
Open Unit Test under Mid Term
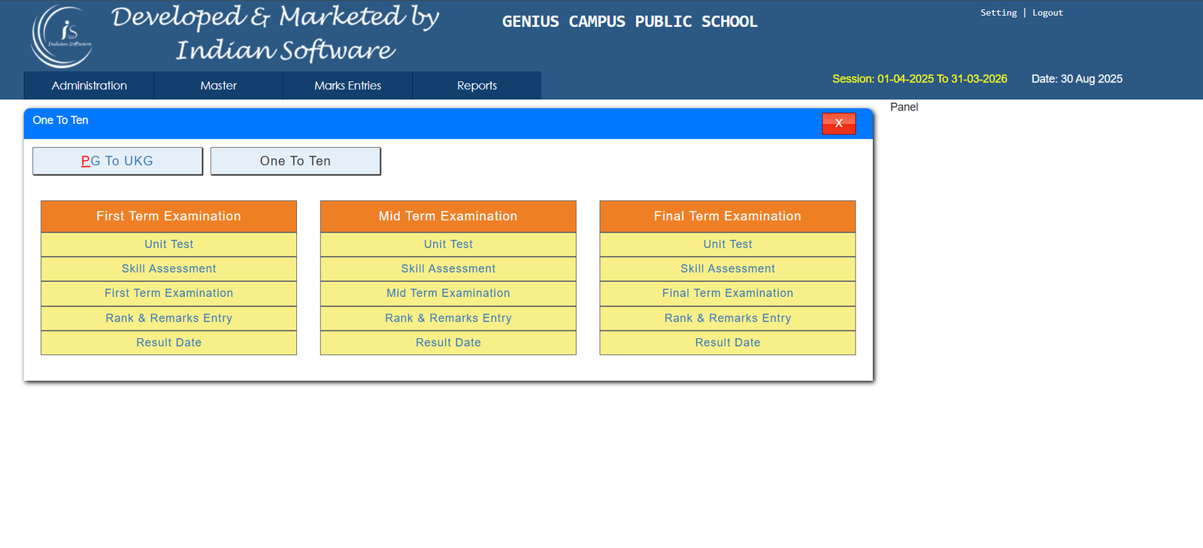pos(448,244)
